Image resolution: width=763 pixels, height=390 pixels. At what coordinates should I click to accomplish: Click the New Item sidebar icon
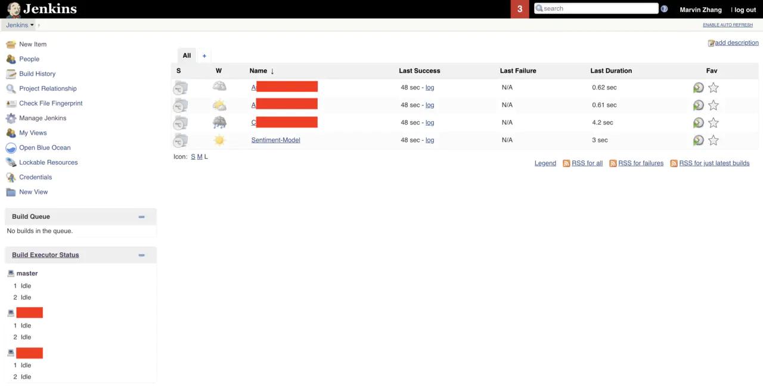point(11,44)
